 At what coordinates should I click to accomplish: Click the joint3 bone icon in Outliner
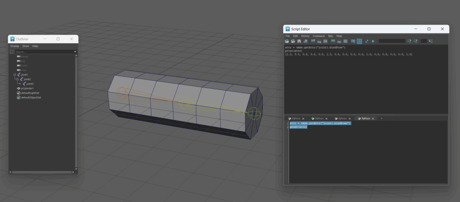24,84
